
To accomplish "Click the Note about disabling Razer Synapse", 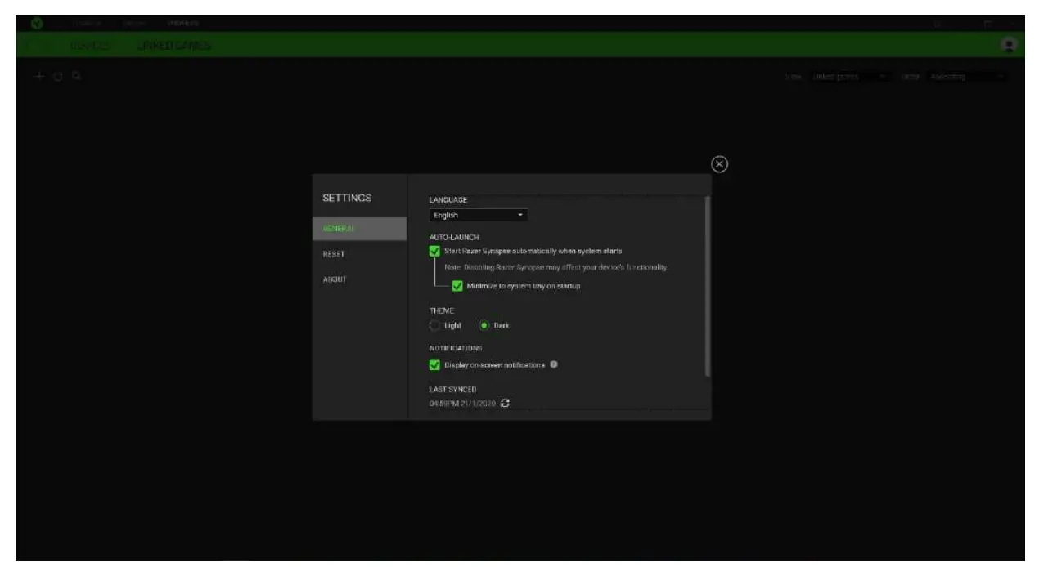I will click(555, 268).
